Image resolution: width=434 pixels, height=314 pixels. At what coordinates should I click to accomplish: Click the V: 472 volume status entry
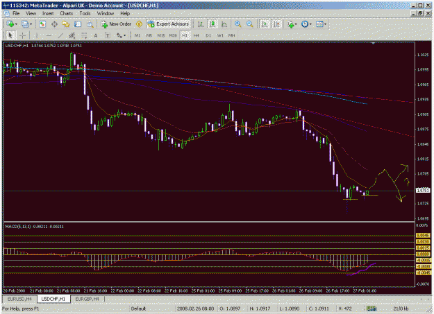tap(345, 308)
